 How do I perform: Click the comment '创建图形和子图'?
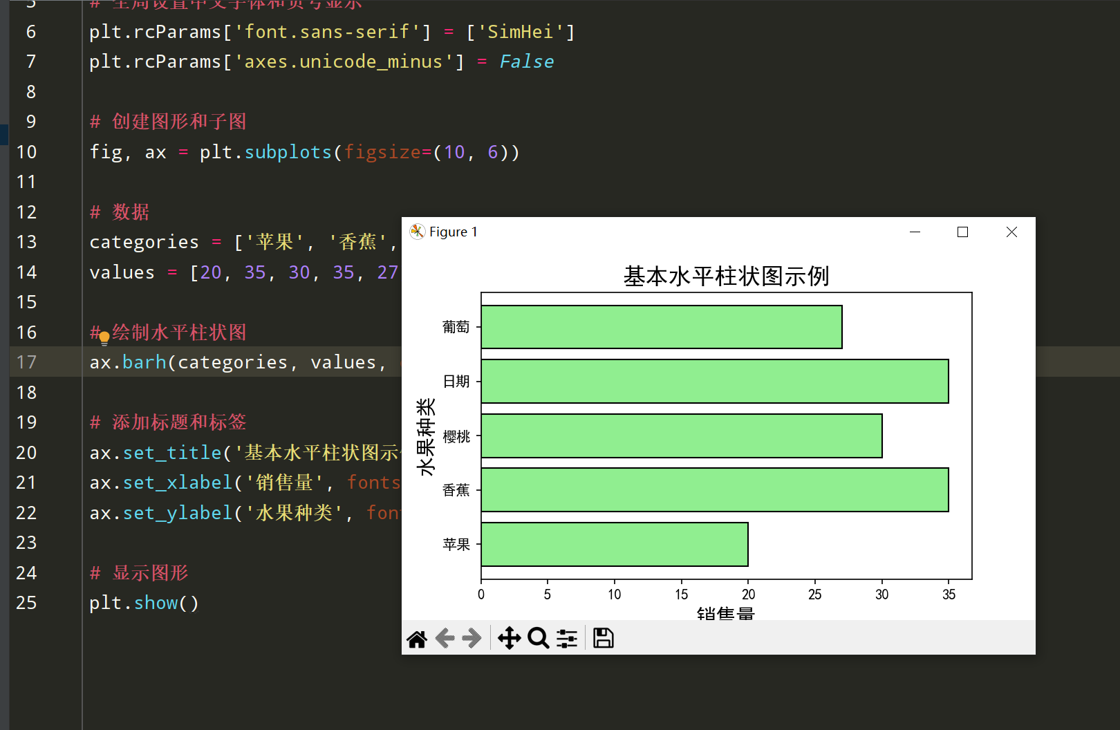179,122
